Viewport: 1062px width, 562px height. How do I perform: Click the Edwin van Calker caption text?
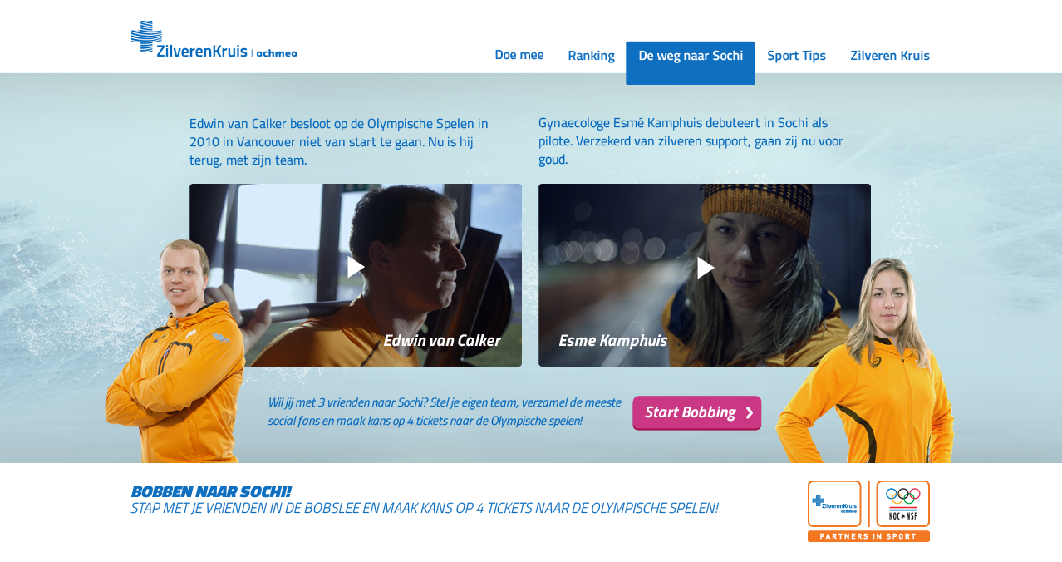tap(442, 340)
